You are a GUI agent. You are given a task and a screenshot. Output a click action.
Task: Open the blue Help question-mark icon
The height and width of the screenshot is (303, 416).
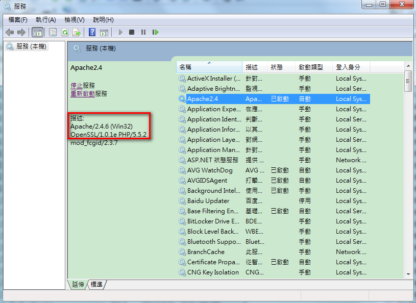tap(92, 32)
